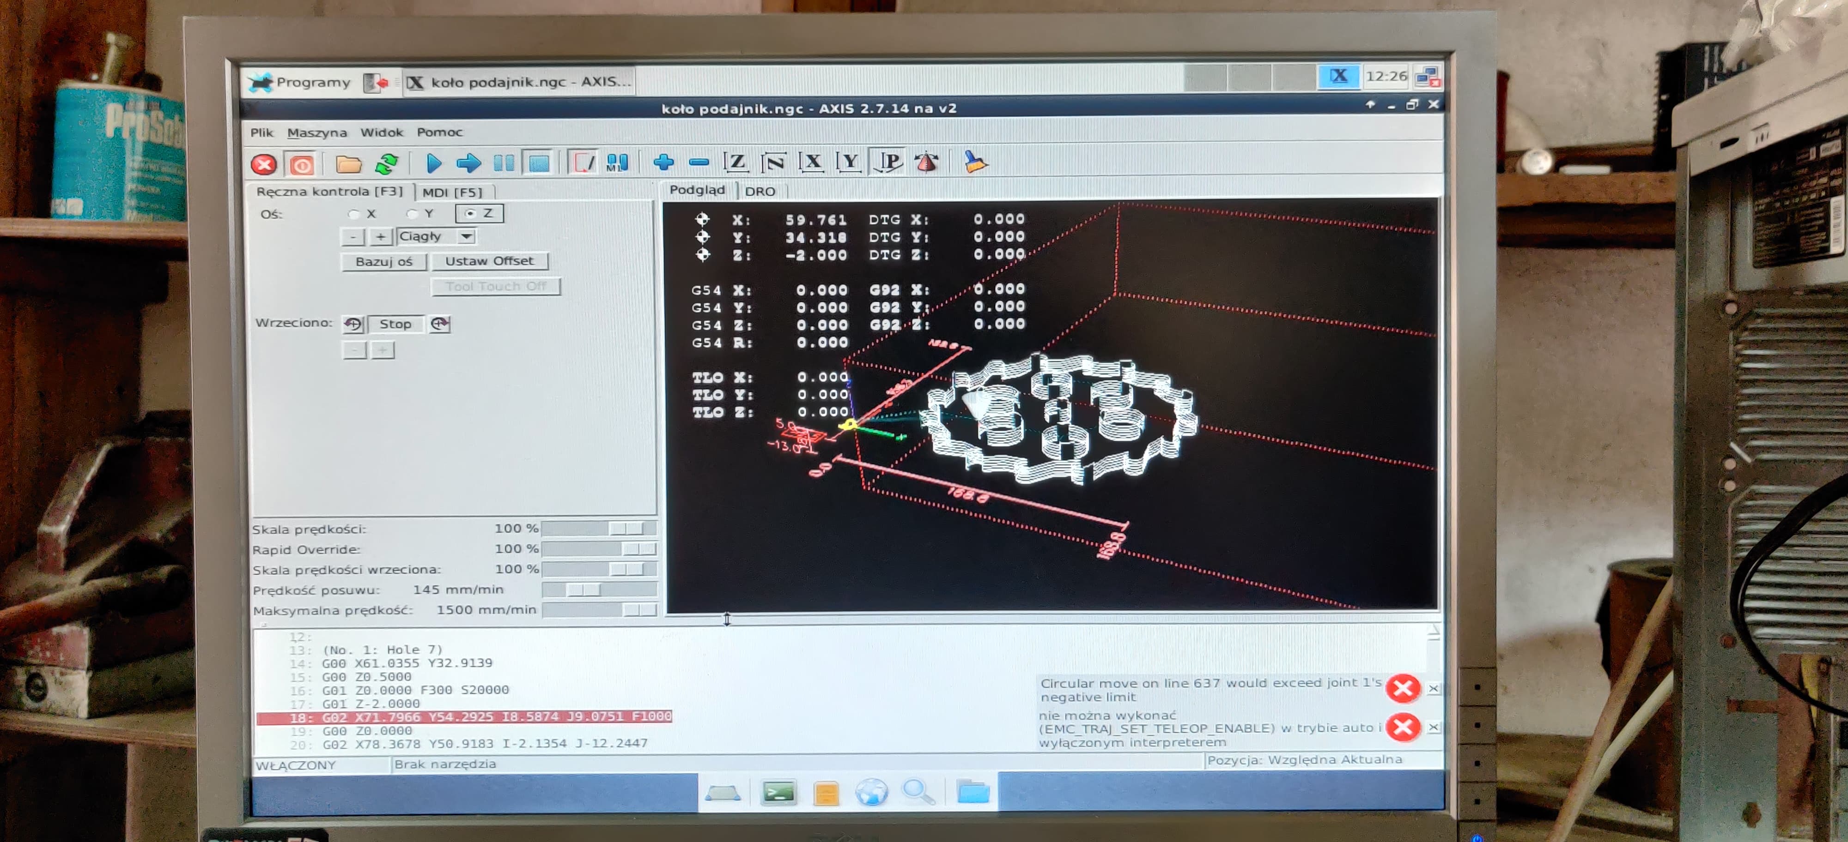This screenshot has width=1848, height=842.
Task: Toggle the emergency stop button
Action: pos(264,165)
